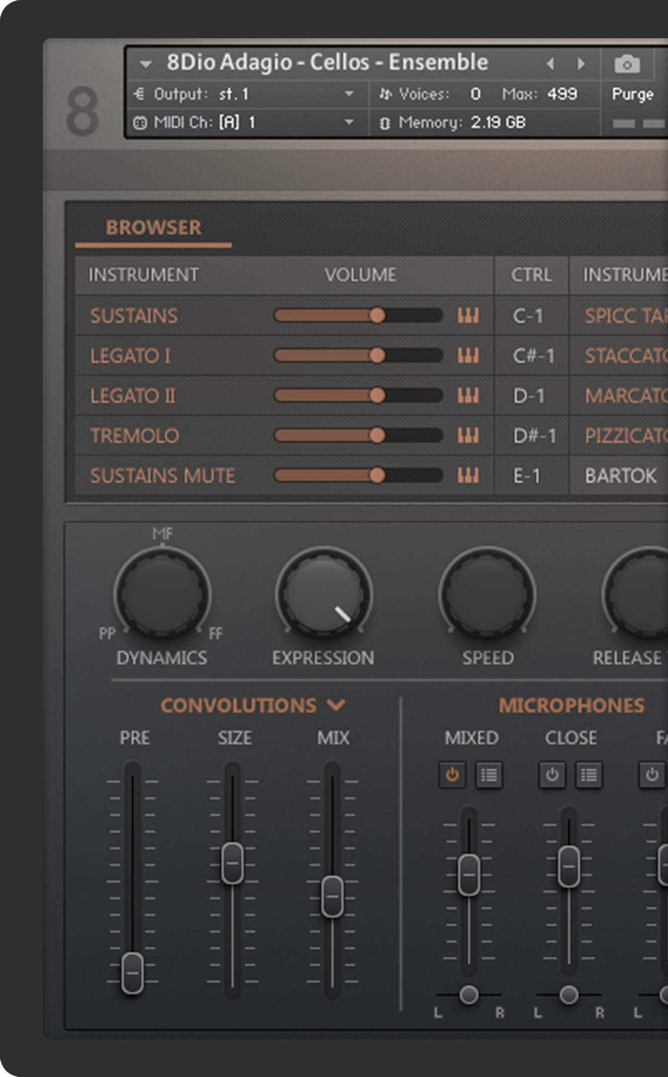Expand the CONVOLUTIONS chevron menu

click(x=336, y=704)
